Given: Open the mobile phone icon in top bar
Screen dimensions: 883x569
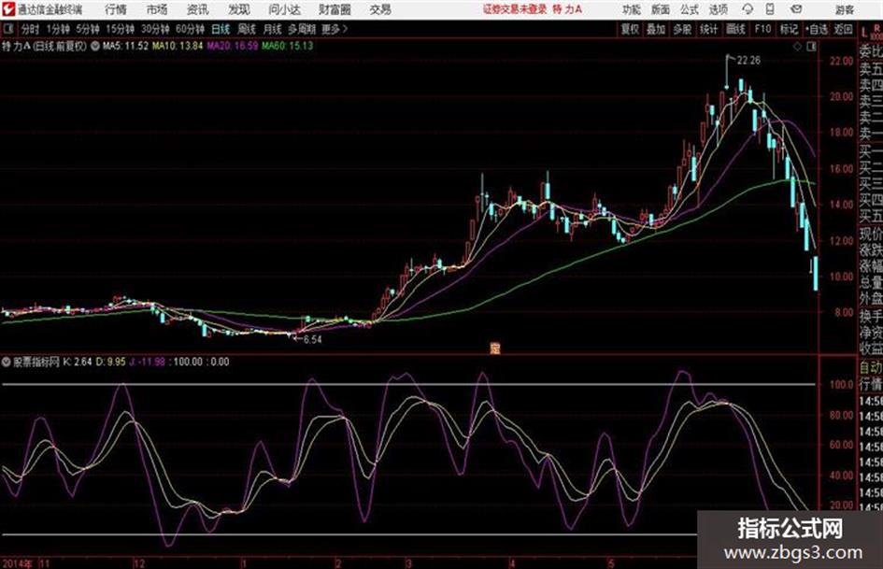Looking at the screenshot, I should [x=770, y=9].
